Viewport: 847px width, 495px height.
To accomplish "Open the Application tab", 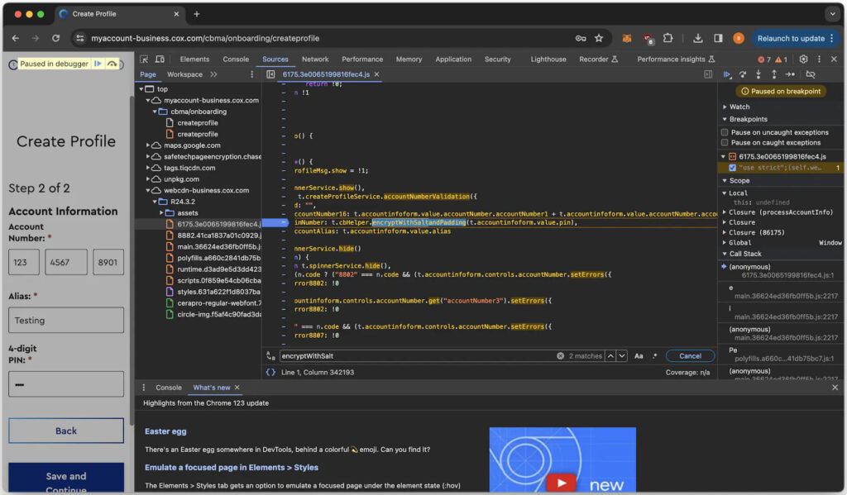I will (453, 59).
